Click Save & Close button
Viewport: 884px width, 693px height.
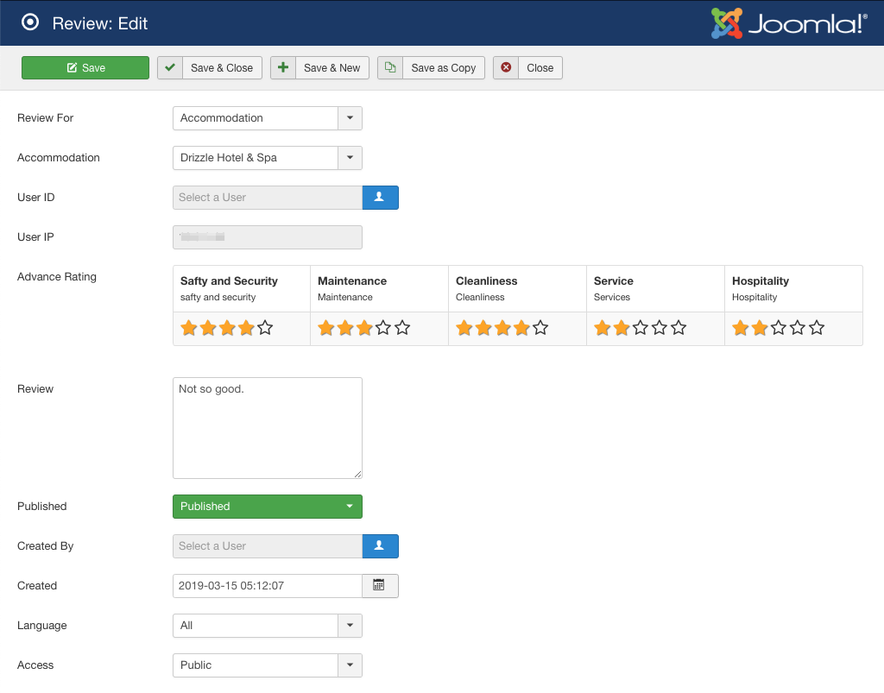point(209,68)
